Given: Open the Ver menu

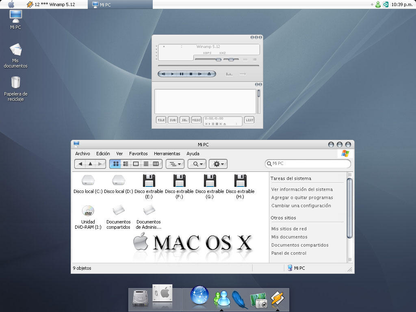Looking at the screenshot, I should (x=119, y=154).
